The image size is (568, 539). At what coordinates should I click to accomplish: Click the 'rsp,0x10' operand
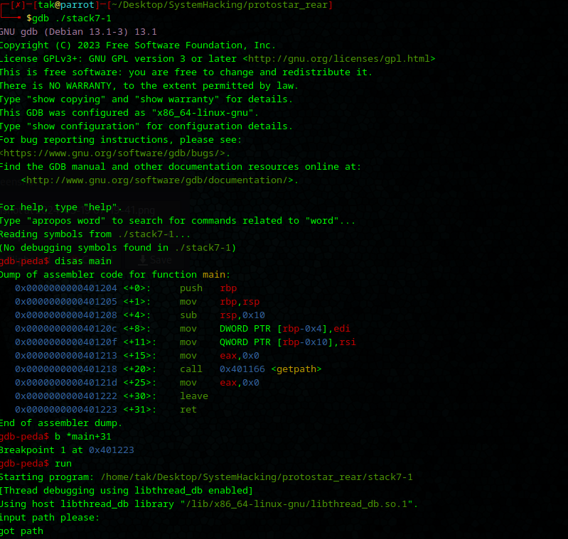click(x=242, y=315)
